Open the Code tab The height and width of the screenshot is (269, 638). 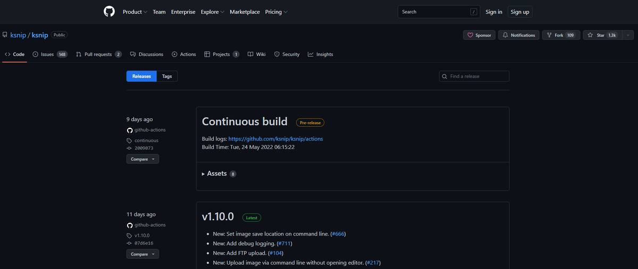15,54
